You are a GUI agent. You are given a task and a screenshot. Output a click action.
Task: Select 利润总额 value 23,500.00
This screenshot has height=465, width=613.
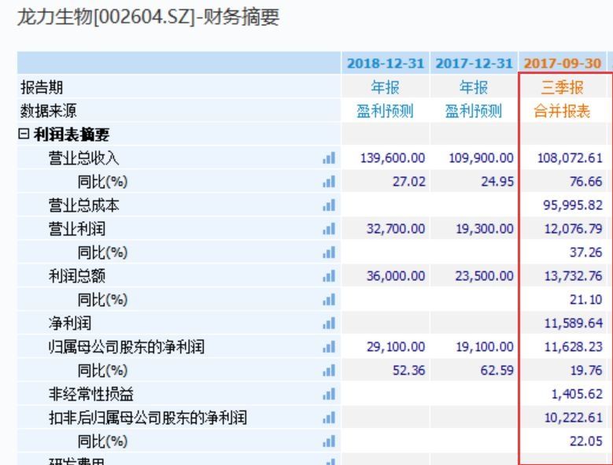pos(484,276)
